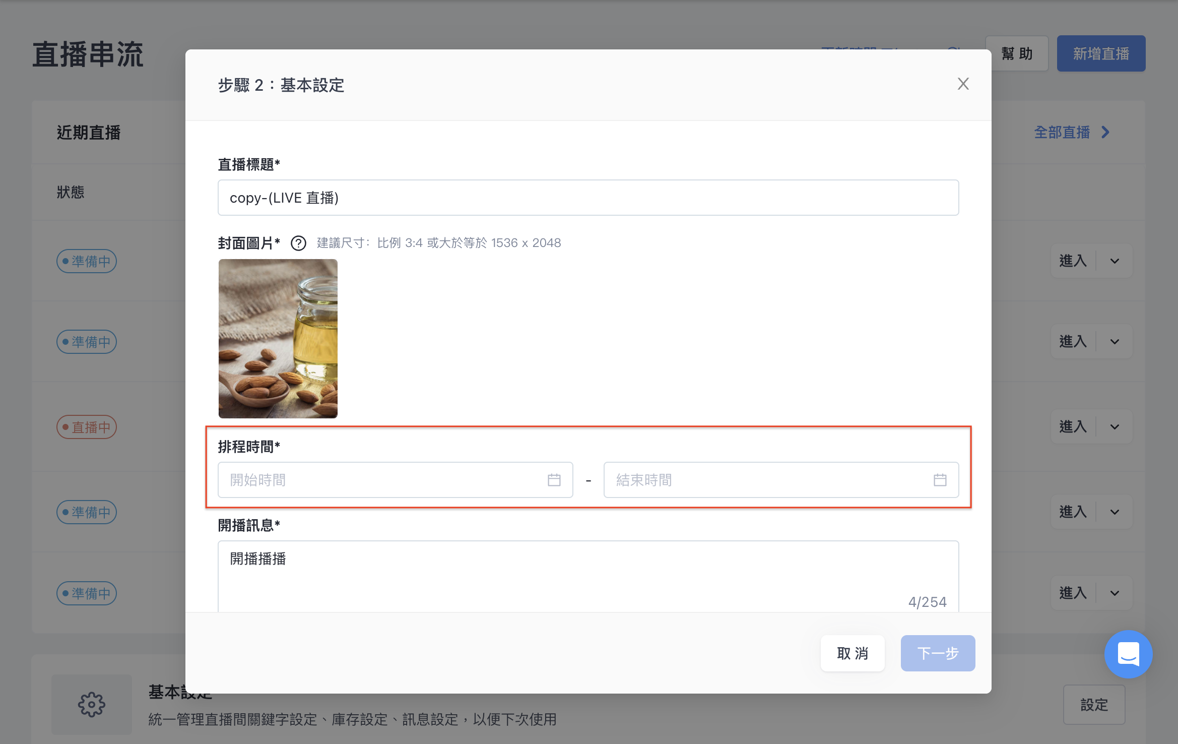Click the 直播中 status badge
1178x744 pixels.
pos(87,427)
